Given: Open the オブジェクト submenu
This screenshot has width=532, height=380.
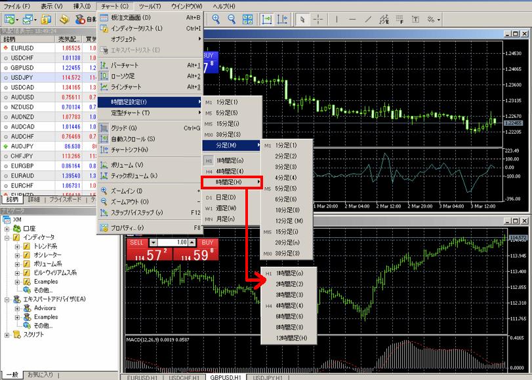Looking at the screenshot, I should (x=151, y=39).
